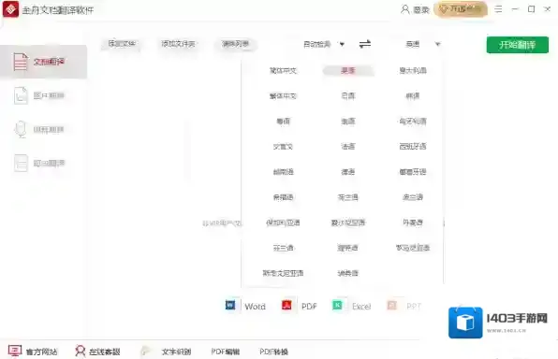558x359 pixels.
Task: Open PDF编辑 link in bottom bar
Action: (226, 352)
